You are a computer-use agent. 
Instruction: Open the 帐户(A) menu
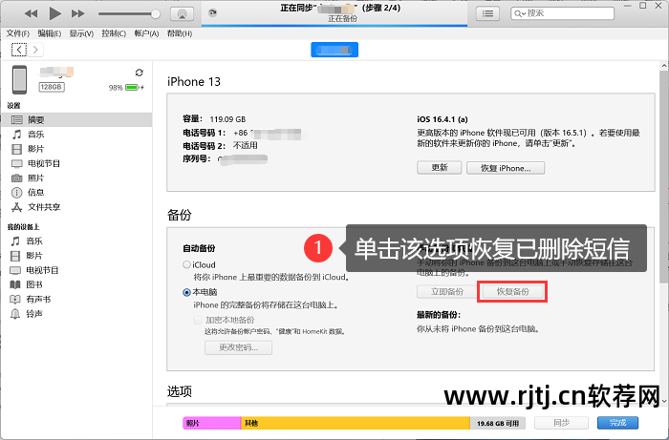click(x=146, y=33)
